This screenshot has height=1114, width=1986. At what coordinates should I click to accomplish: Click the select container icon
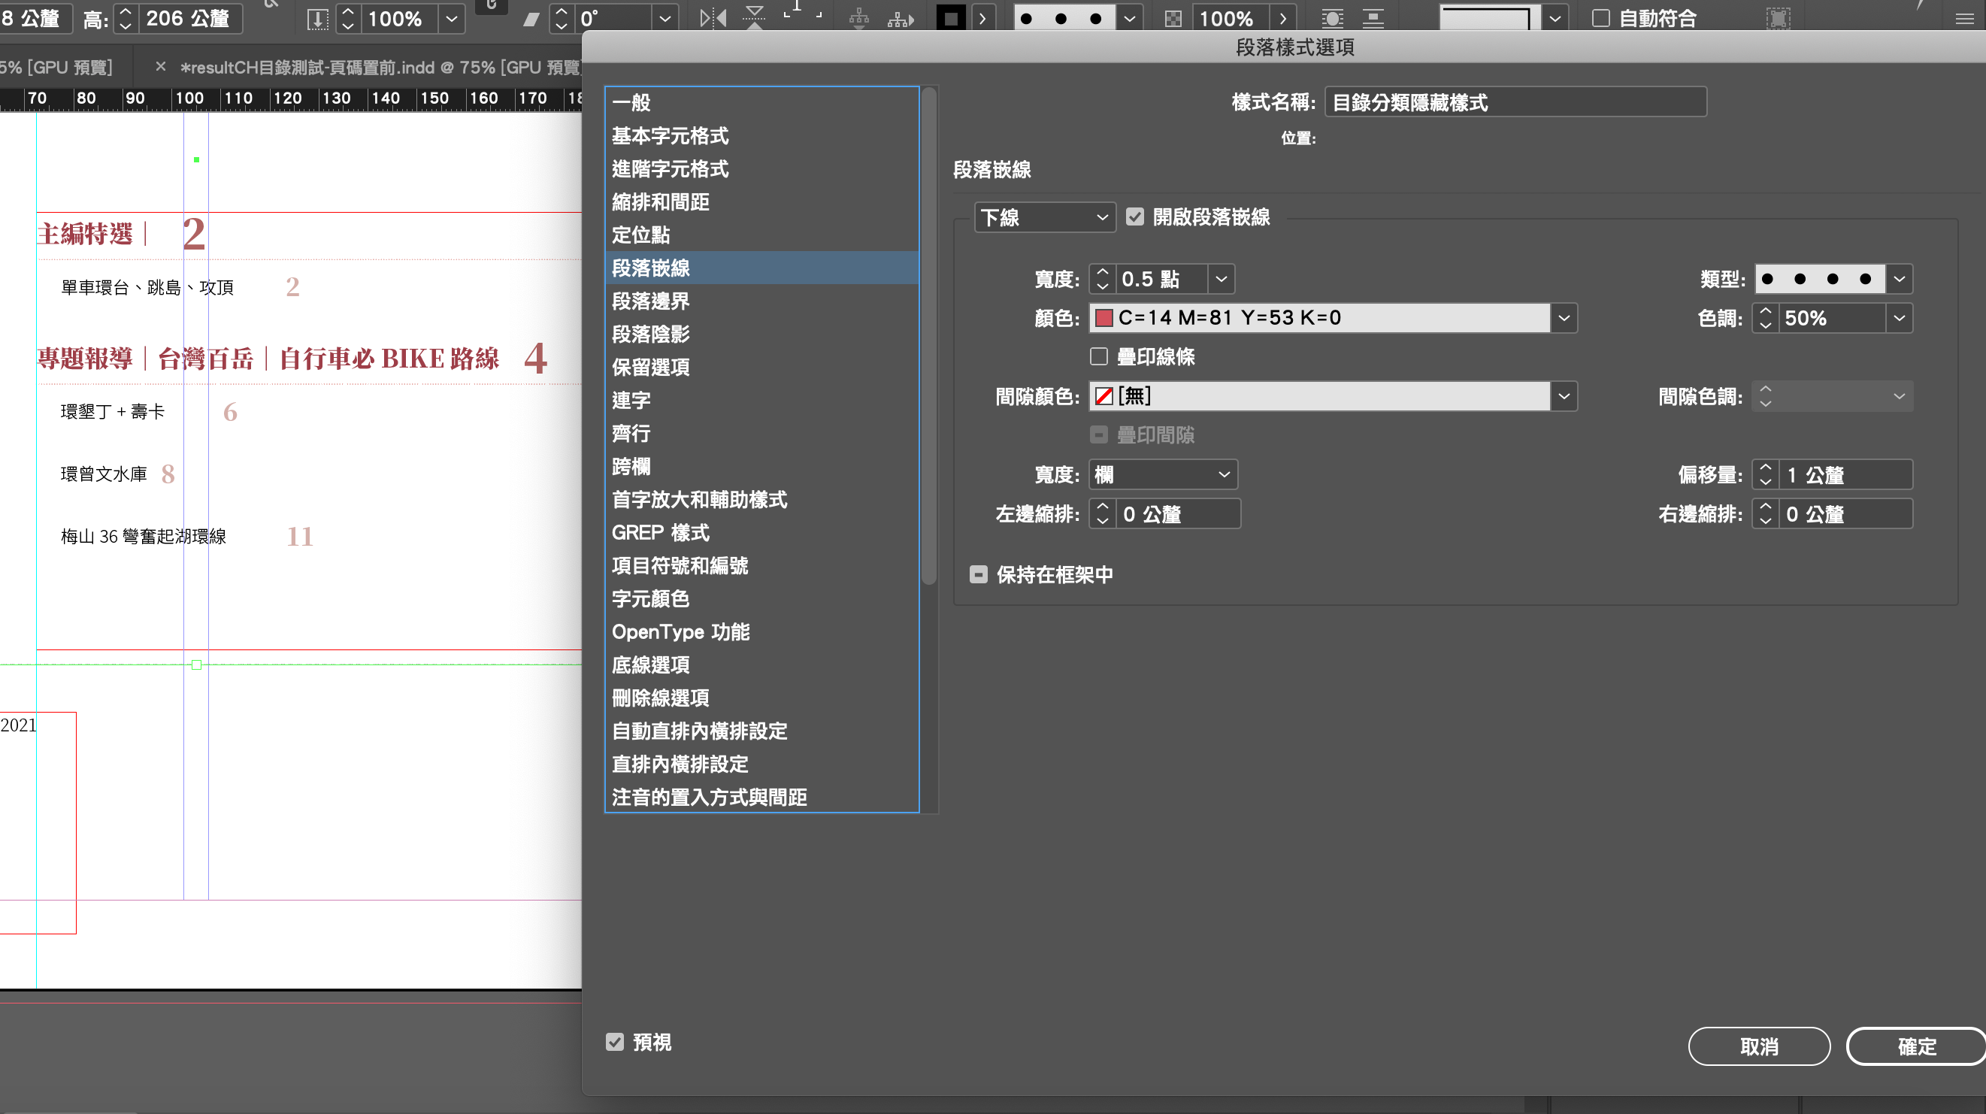[859, 18]
